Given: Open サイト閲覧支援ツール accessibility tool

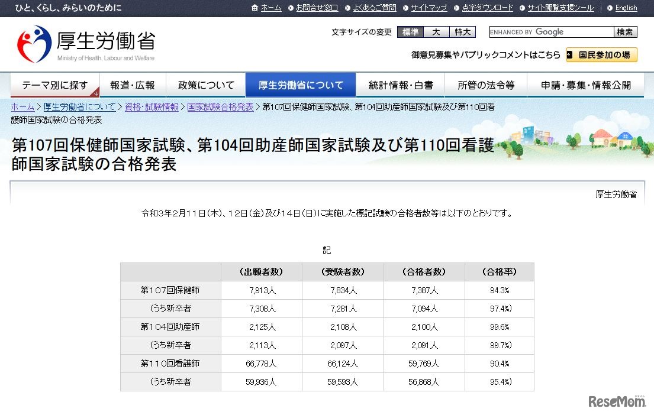Looking at the screenshot, I should 560,8.
